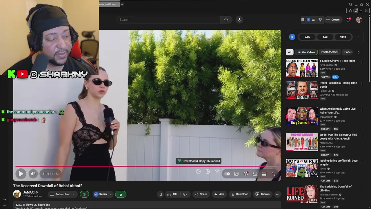The width and height of the screenshot is (371, 209).
Task: Dislike the video
Action: click(x=185, y=194)
